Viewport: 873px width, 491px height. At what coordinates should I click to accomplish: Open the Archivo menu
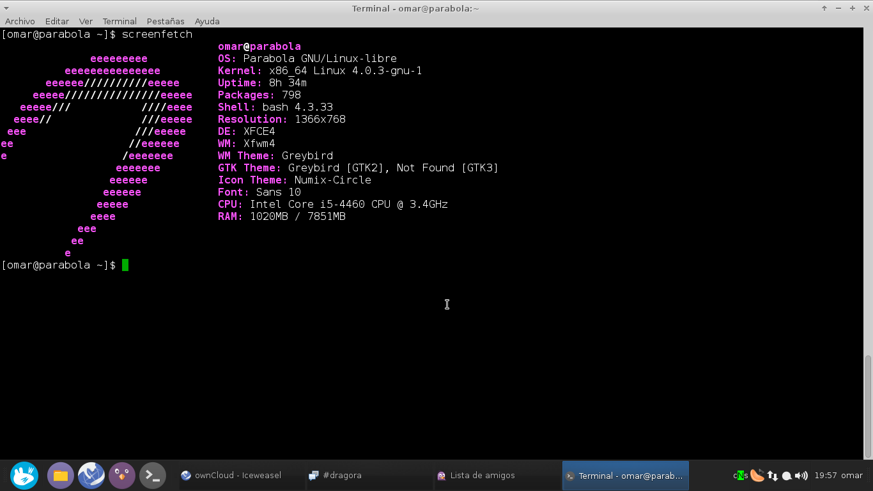(x=20, y=21)
